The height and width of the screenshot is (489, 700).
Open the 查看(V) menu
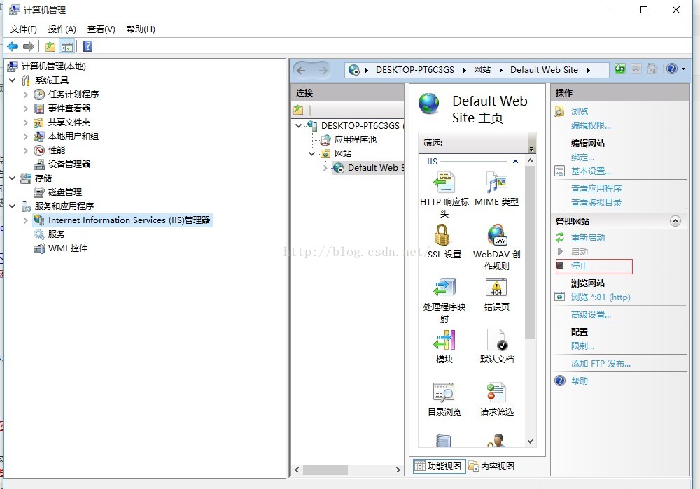click(101, 29)
